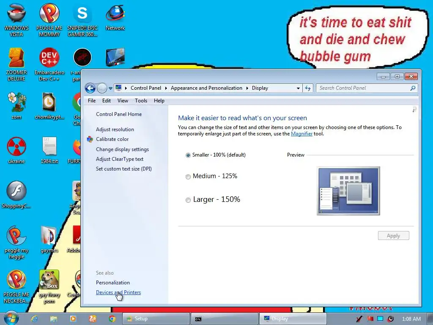Open Personalization under See also
Screen dimensions: 433x325
[112, 283]
